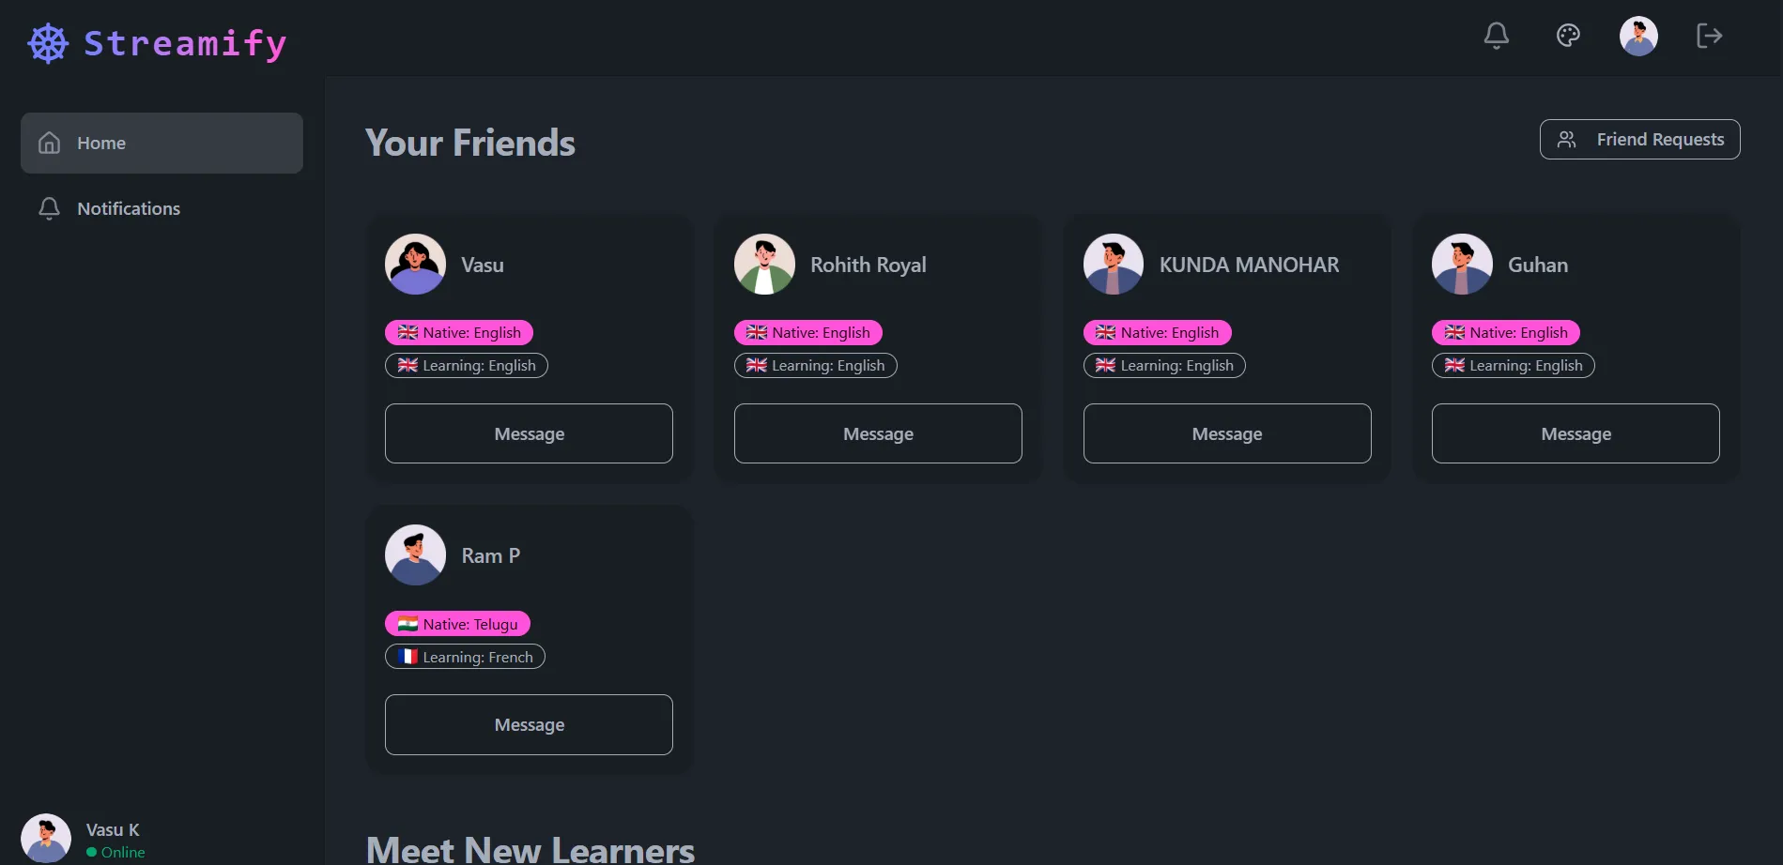Click the Streamify wheel logo icon

(48, 43)
